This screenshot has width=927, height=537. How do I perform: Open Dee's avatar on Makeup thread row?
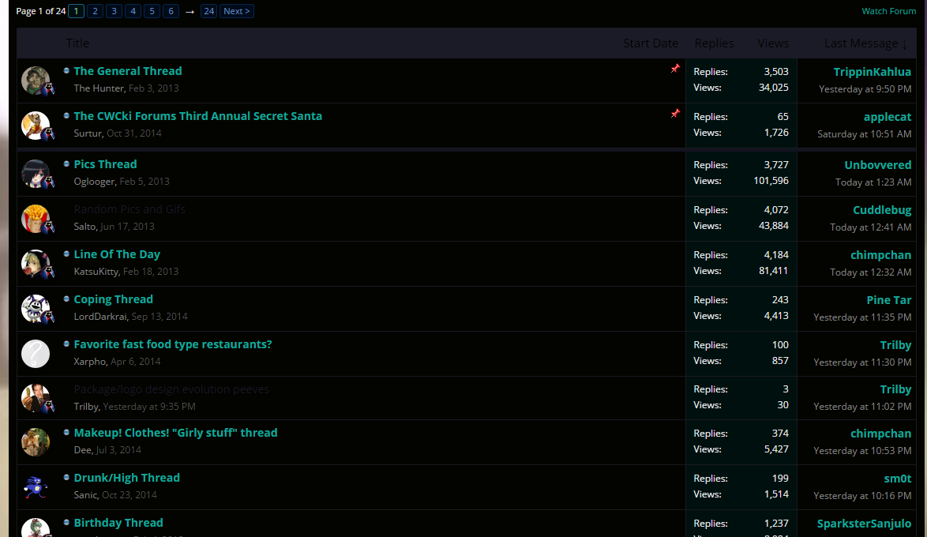(x=36, y=442)
